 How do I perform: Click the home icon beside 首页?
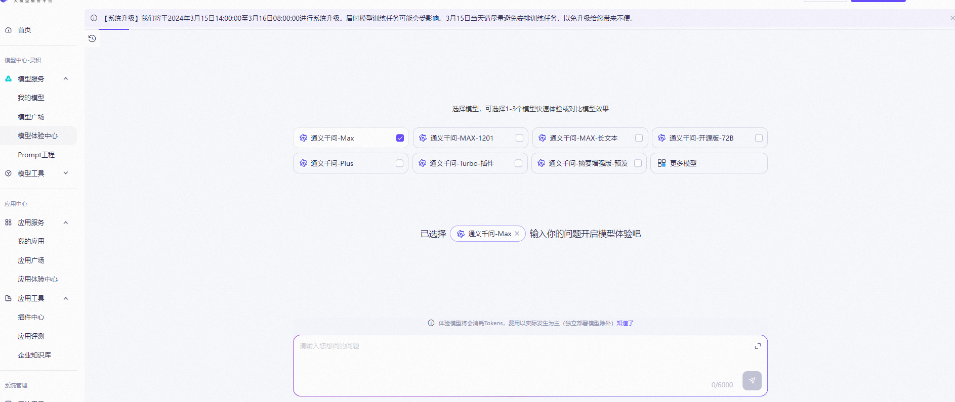click(8, 30)
